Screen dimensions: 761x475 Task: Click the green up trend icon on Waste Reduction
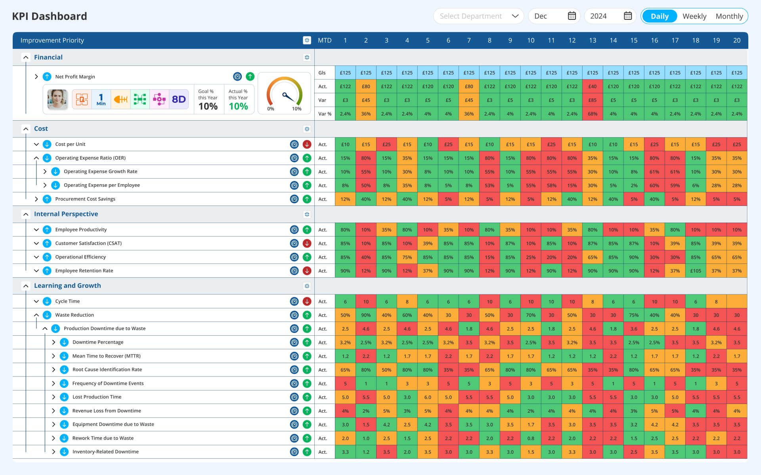307,315
